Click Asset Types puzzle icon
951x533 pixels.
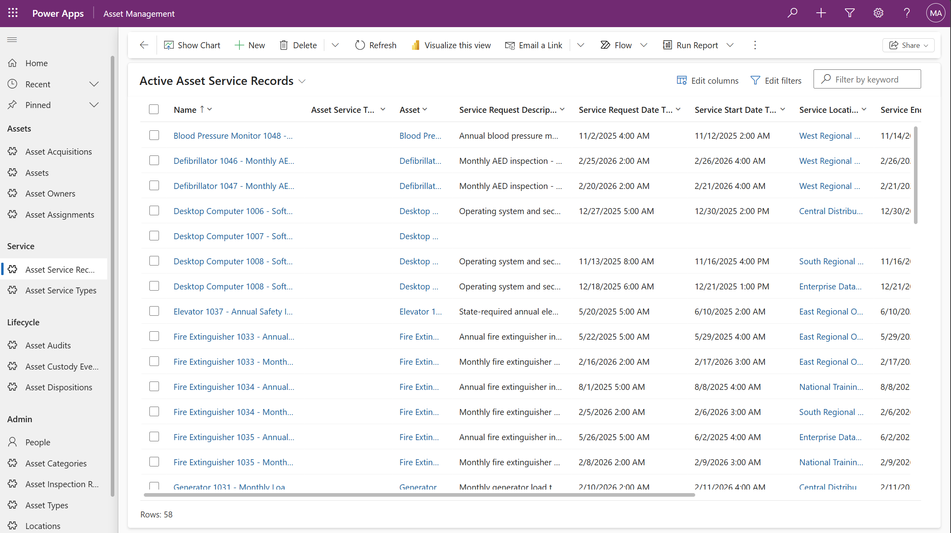tap(12, 505)
